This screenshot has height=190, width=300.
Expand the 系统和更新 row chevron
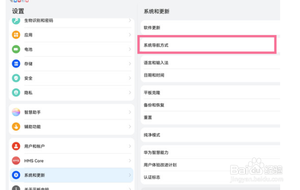tap(130, 175)
